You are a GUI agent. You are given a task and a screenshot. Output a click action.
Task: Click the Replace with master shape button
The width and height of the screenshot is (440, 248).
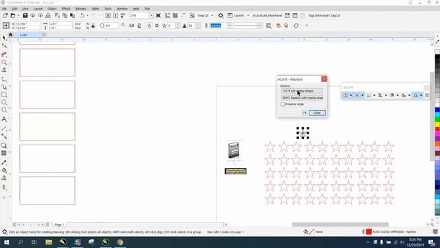[x=302, y=98]
